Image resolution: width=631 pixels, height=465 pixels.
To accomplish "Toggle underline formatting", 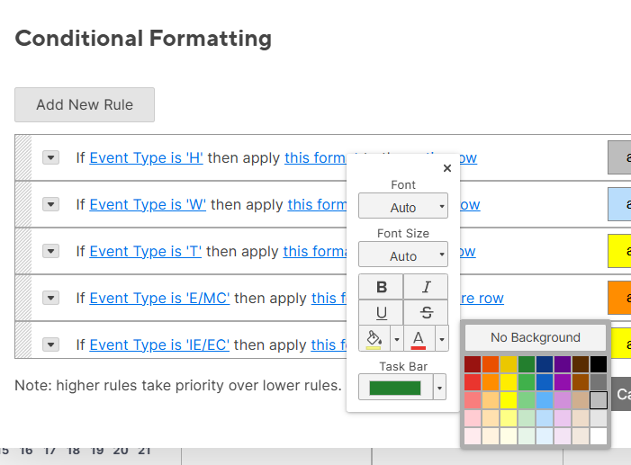I will tap(381, 312).
